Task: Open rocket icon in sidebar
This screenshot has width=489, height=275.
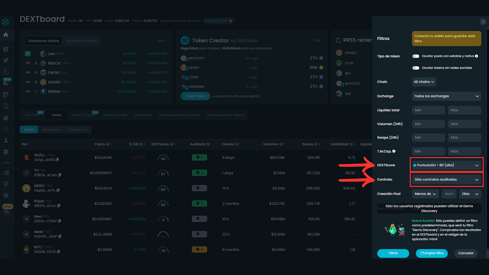Action: pos(5,60)
